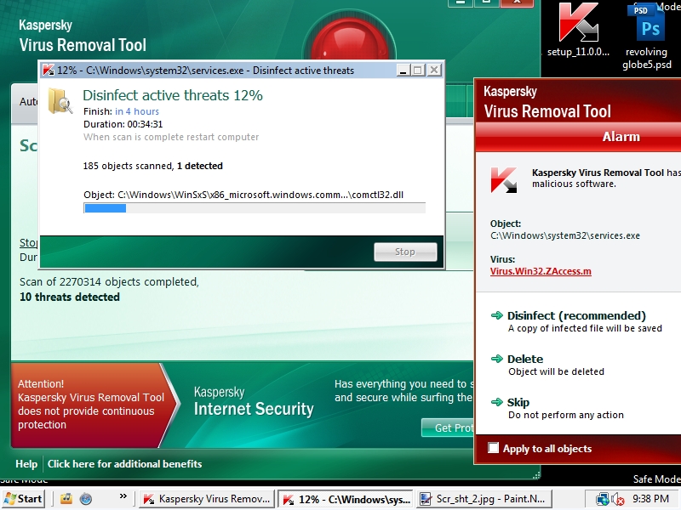
Task: Click 'When scan is complete restart computer' option
Action: [171, 137]
